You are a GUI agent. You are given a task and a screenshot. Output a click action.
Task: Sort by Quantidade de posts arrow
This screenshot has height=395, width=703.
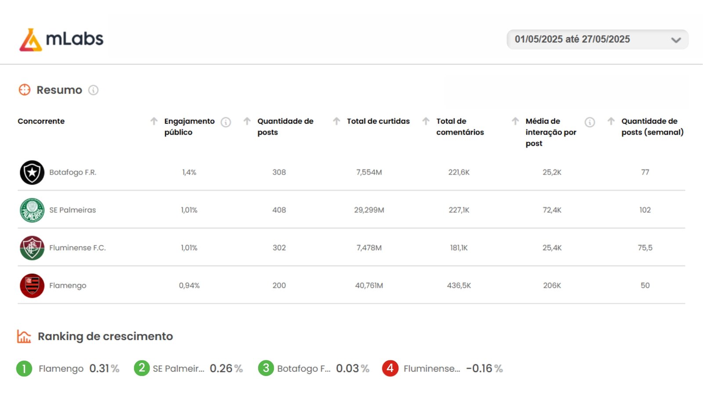[247, 121]
